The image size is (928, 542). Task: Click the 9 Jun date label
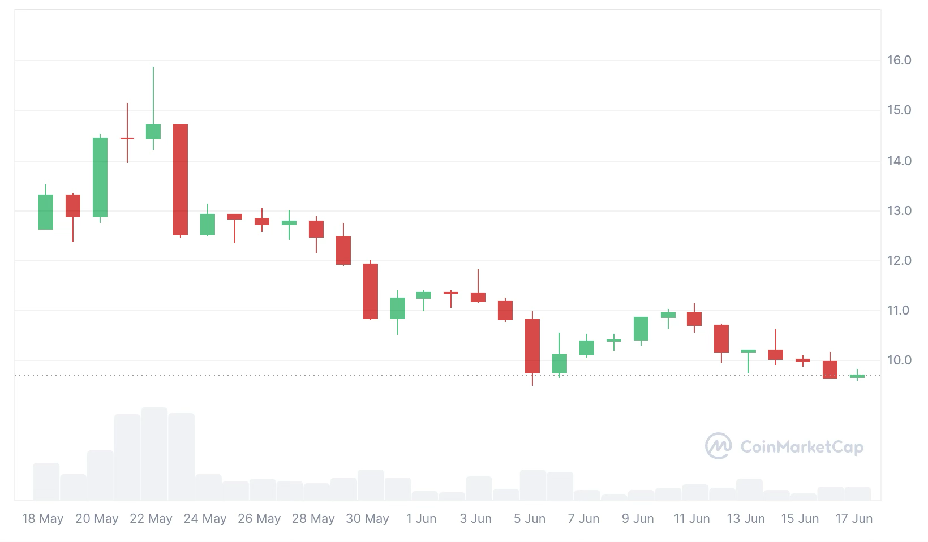[638, 519]
